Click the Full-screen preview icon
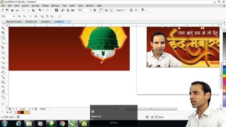The width and height of the screenshot is (226, 127). tap(95, 10)
